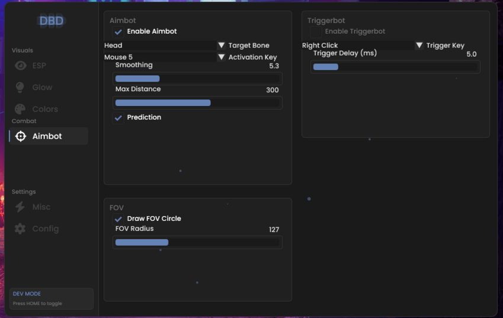Screen dimensions: 503x318
Task: Adjust the Max Distance slider
Action: (x=197, y=102)
